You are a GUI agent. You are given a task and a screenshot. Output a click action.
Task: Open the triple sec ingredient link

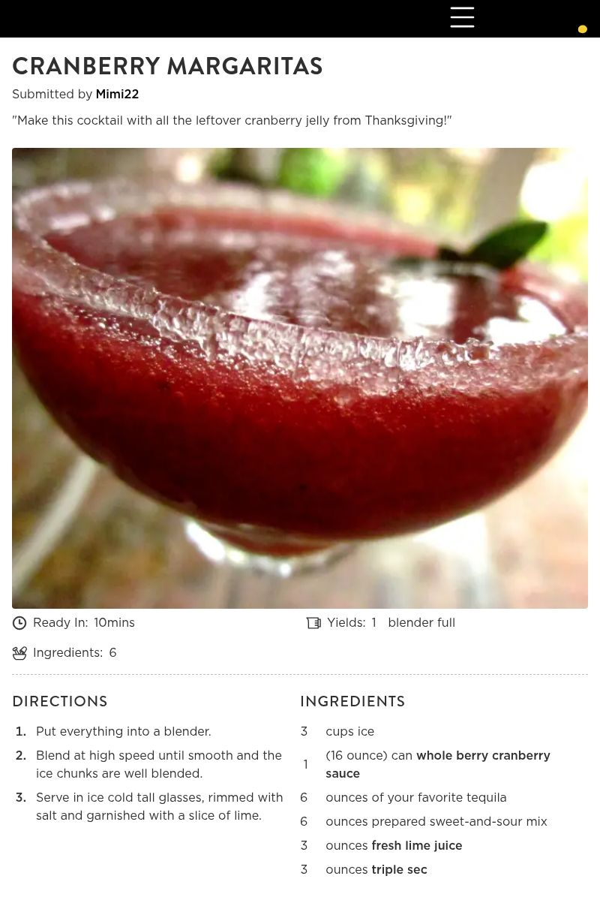tap(400, 869)
